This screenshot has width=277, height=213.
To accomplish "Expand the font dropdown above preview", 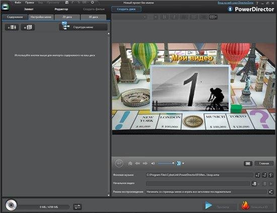I will click(x=129, y=17).
